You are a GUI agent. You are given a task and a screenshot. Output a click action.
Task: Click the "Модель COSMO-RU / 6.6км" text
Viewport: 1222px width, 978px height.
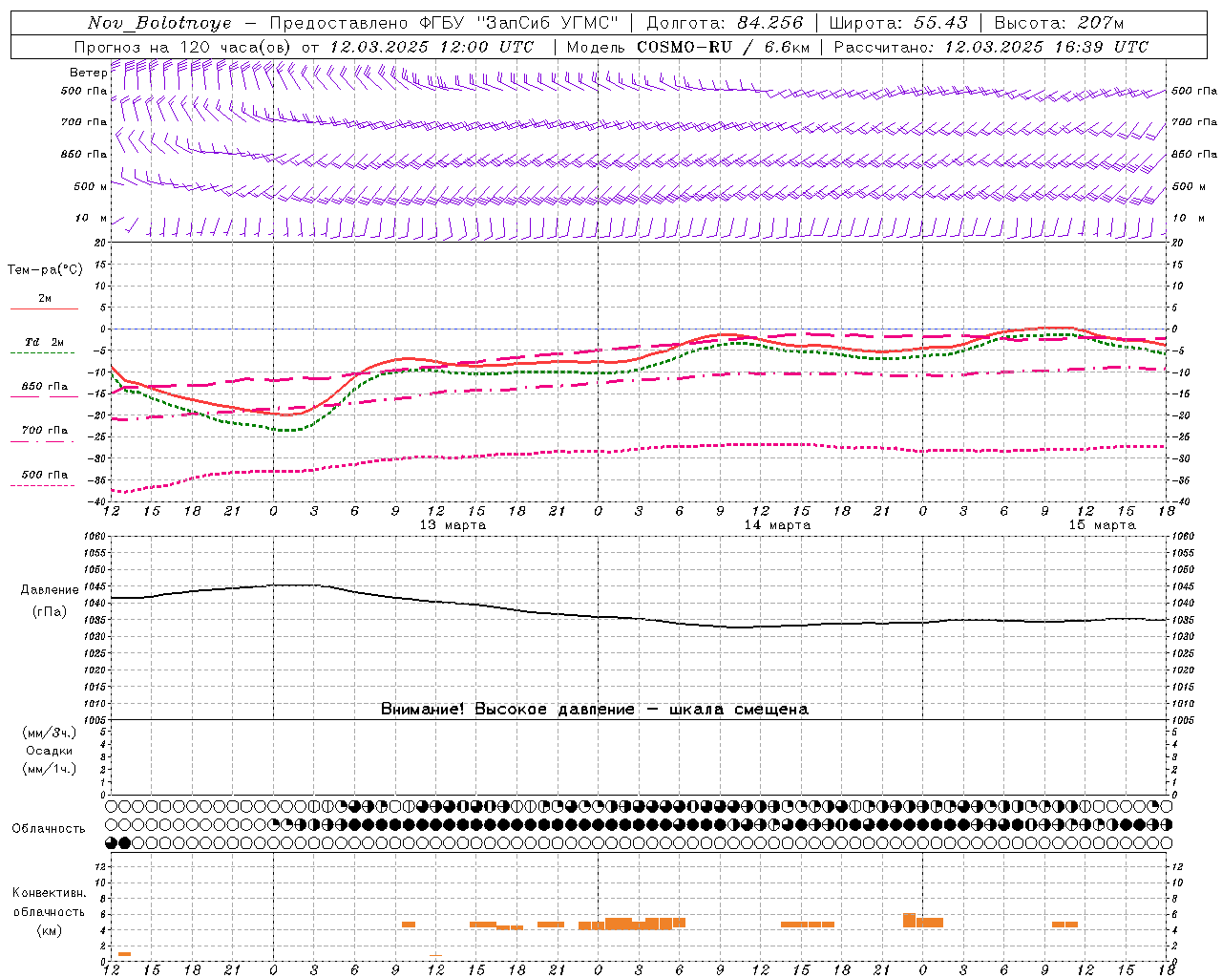(688, 47)
